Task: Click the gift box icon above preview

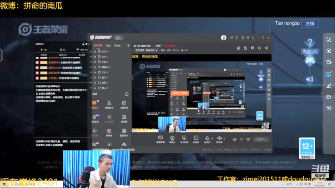Action: pyautogui.click(x=238, y=48)
